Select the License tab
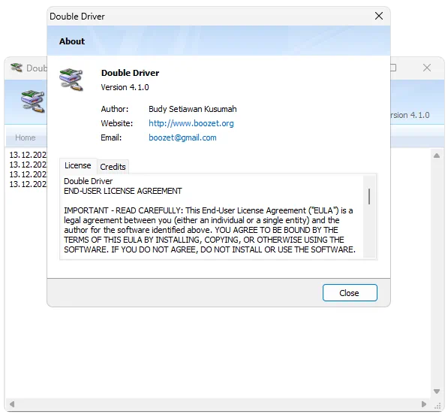The image size is (448, 417). click(x=78, y=165)
